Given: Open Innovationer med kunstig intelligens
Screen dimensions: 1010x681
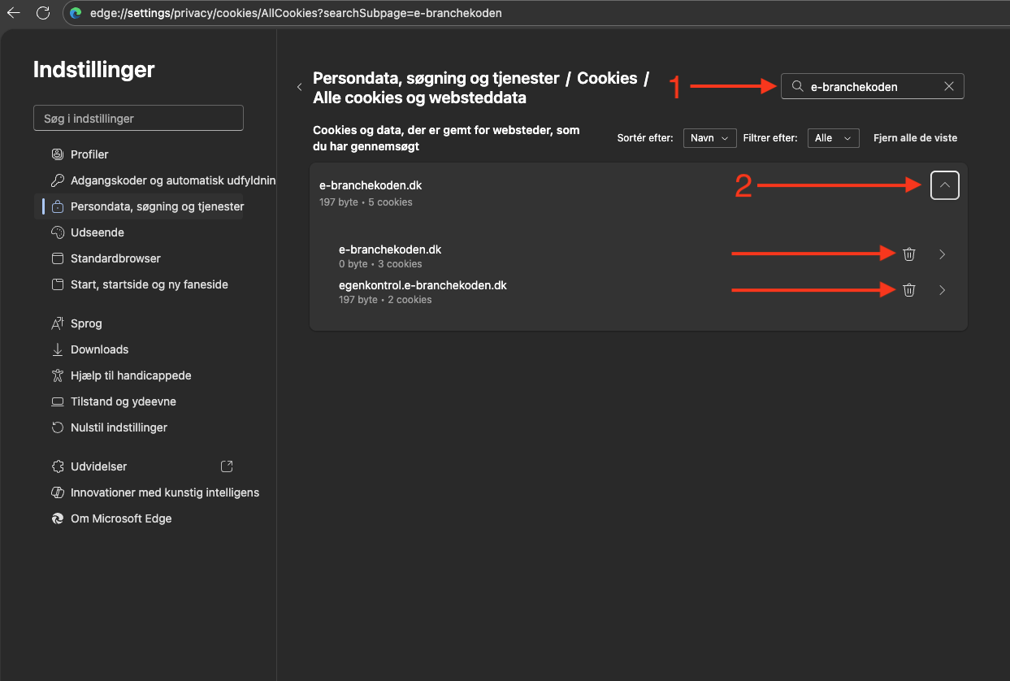Looking at the screenshot, I should pos(165,492).
